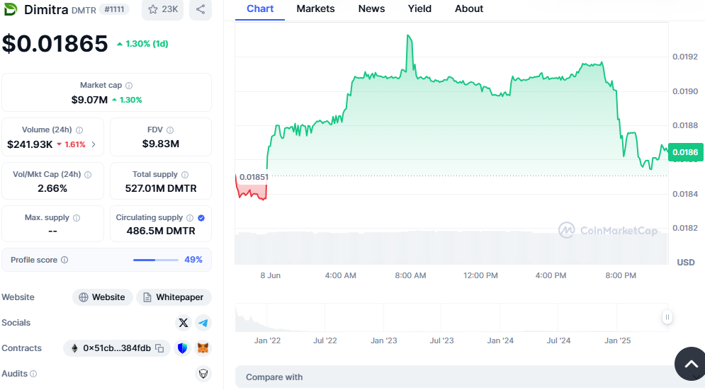Image resolution: width=705 pixels, height=390 pixels.
Task: Click the 0.01851 opening price label
Action: (x=254, y=177)
